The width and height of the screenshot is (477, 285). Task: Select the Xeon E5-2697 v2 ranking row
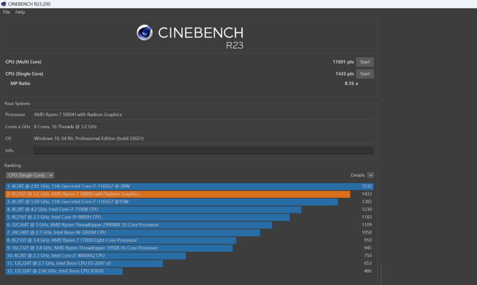click(190, 264)
